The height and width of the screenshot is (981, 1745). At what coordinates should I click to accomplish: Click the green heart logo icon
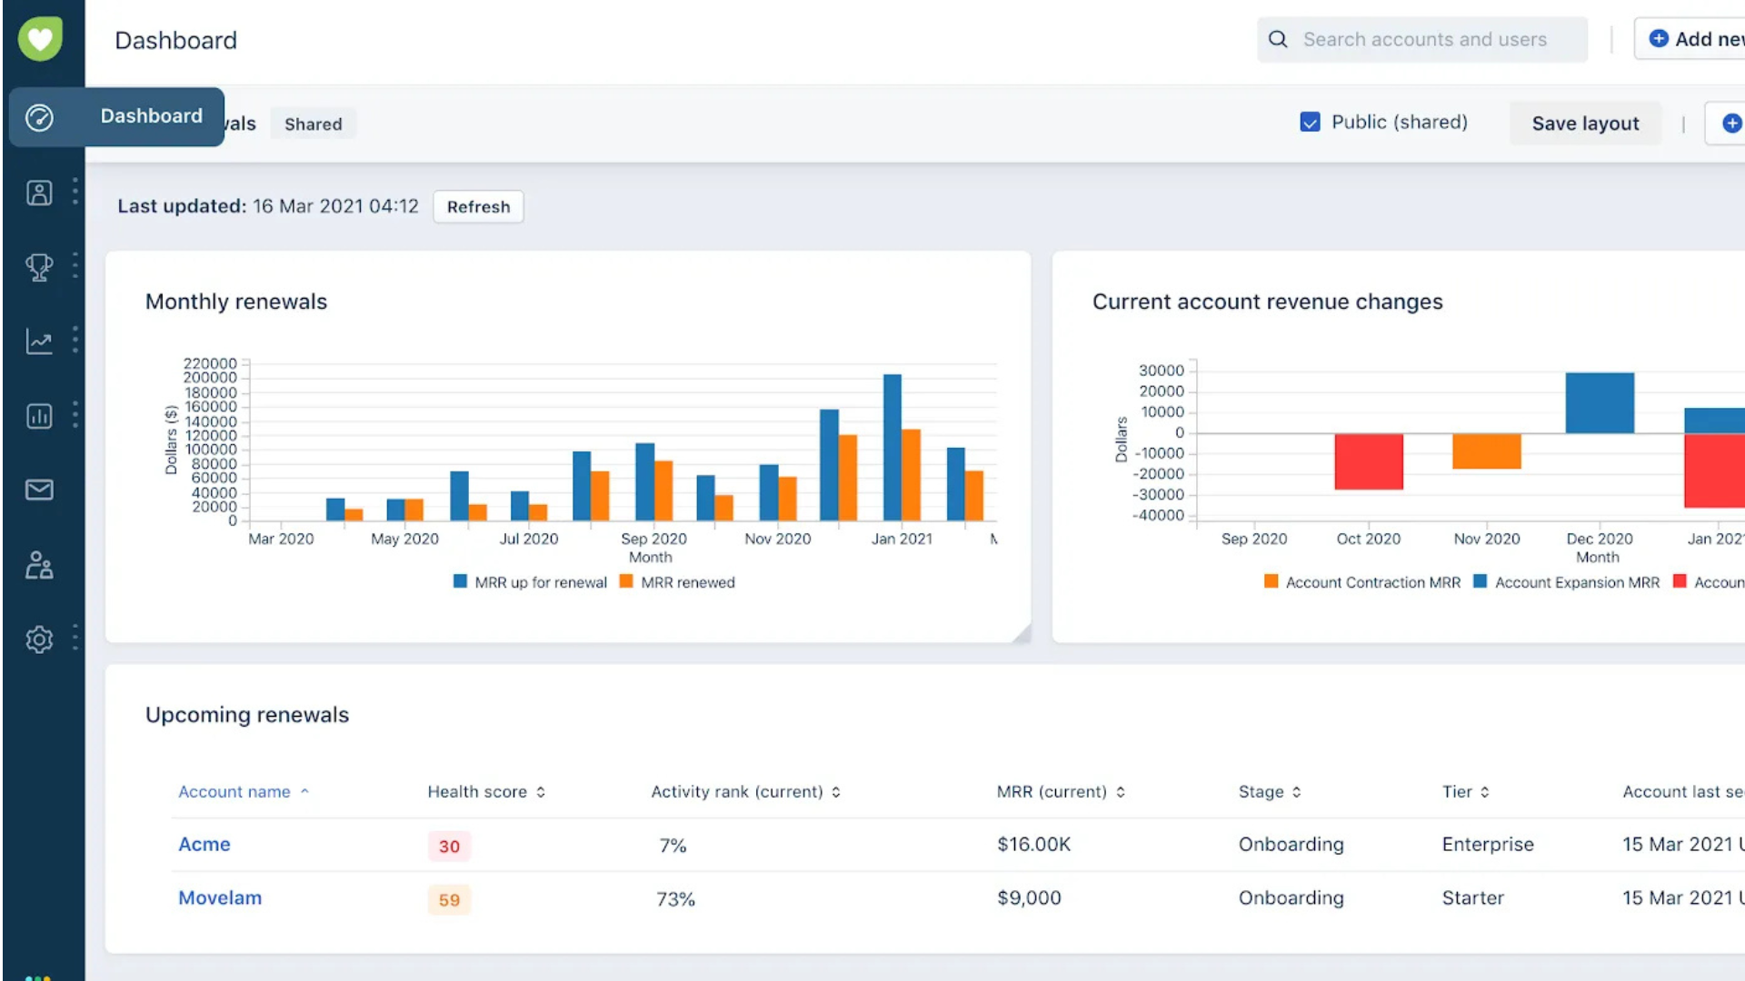[x=40, y=39]
